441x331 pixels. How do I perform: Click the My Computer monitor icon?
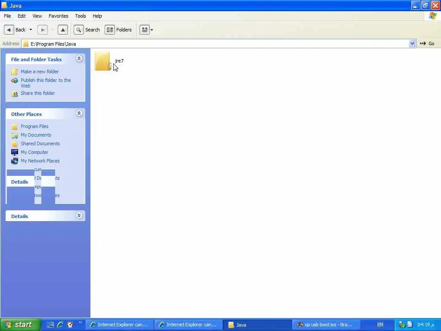[15, 152]
